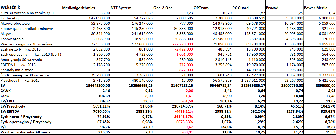Select PC Guard revenue 1 387 011 000
Image resolution: width=336 pixels, height=135 pixels.
coord(249,80)
